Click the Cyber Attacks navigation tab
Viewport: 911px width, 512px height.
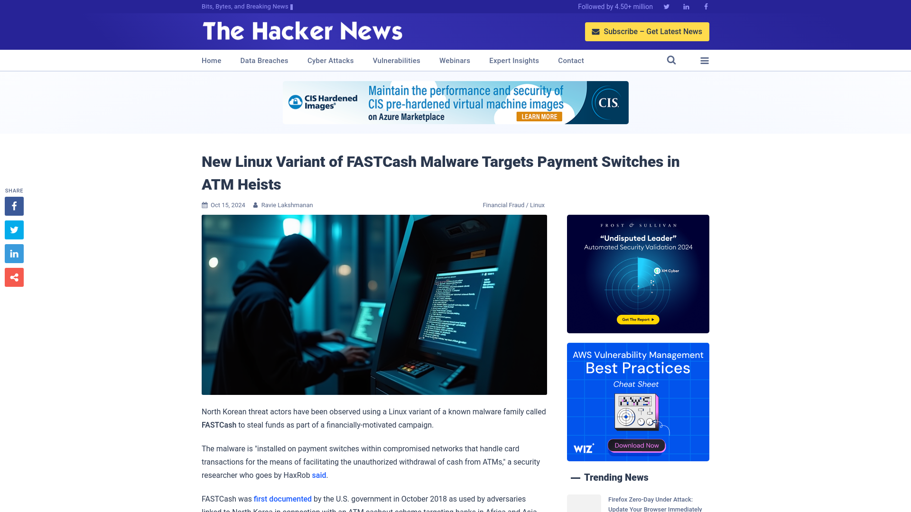(x=330, y=60)
